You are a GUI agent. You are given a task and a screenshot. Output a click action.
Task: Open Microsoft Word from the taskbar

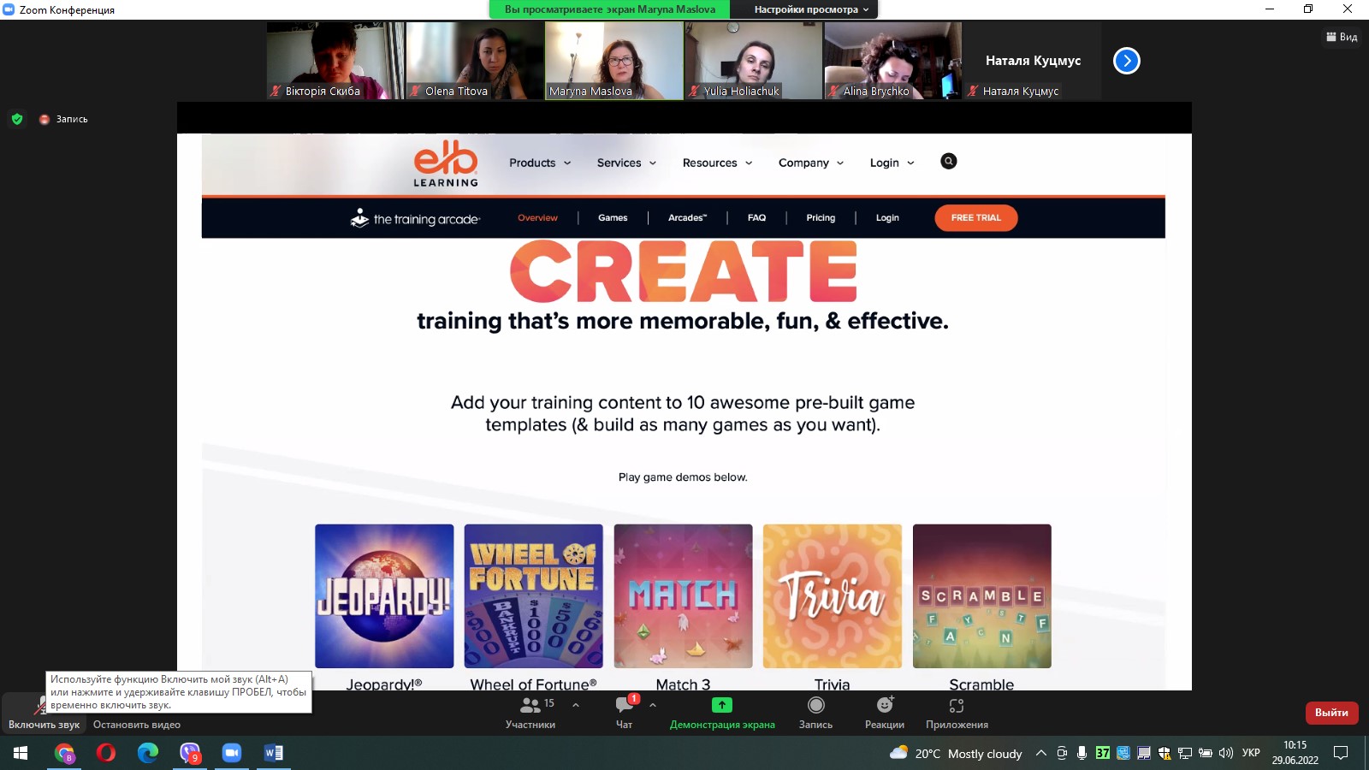(274, 753)
